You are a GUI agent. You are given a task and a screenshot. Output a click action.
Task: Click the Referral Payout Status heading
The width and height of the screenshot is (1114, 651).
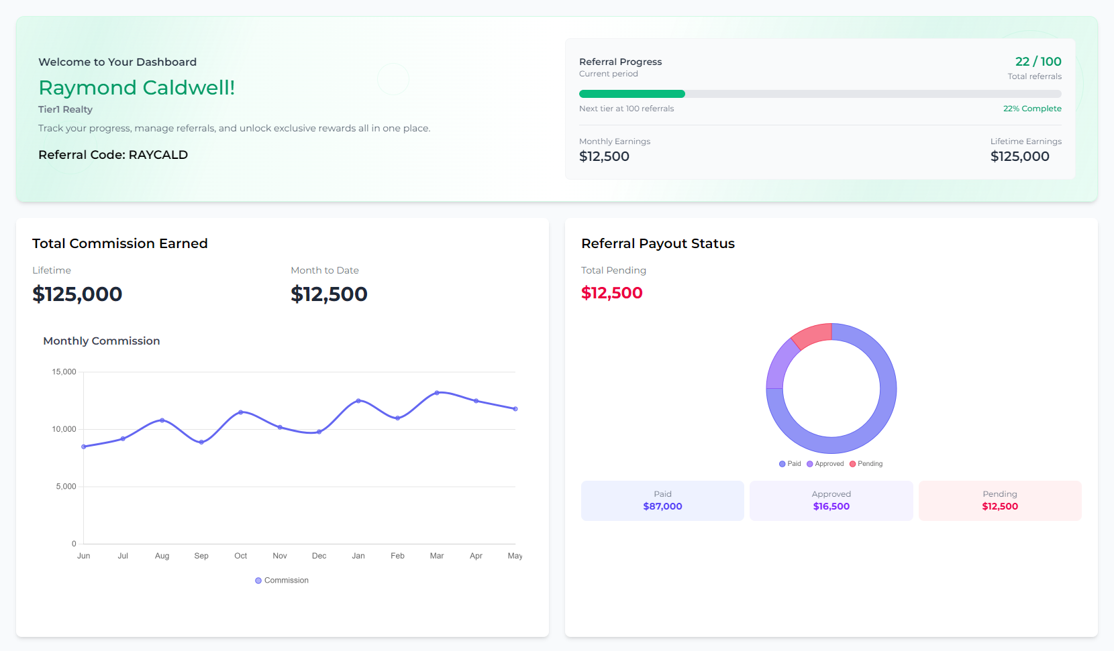(658, 243)
